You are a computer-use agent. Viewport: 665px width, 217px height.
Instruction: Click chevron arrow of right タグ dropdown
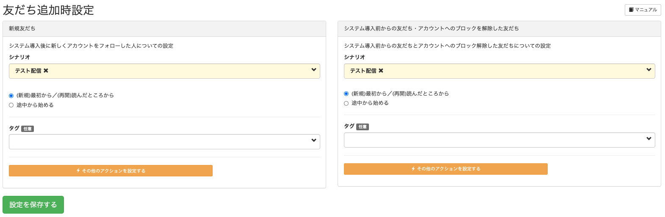click(x=649, y=139)
